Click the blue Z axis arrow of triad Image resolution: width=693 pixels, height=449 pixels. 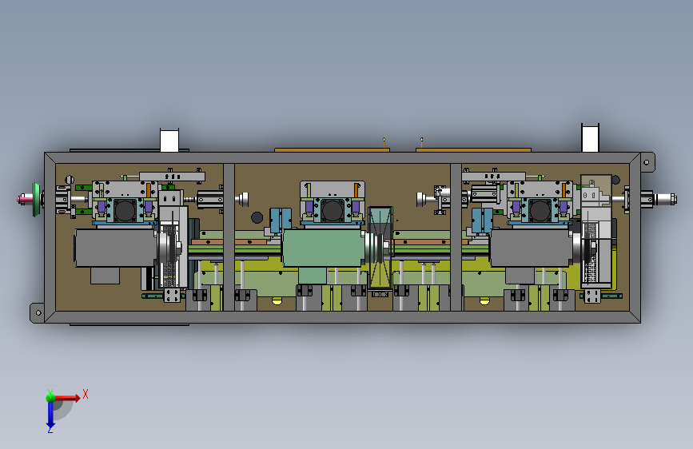[50, 415]
